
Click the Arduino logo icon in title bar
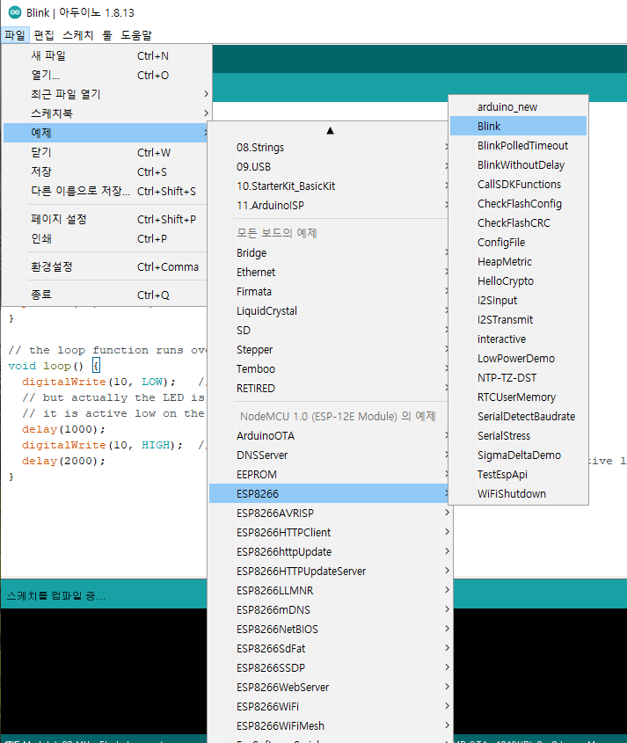[15, 12]
